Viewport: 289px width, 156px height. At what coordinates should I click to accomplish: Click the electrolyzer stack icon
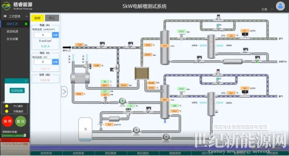click(142, 73)
